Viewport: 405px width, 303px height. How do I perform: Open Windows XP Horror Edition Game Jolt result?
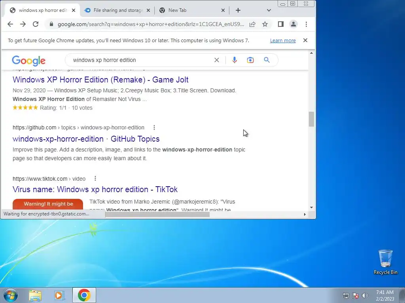point(100,80)
